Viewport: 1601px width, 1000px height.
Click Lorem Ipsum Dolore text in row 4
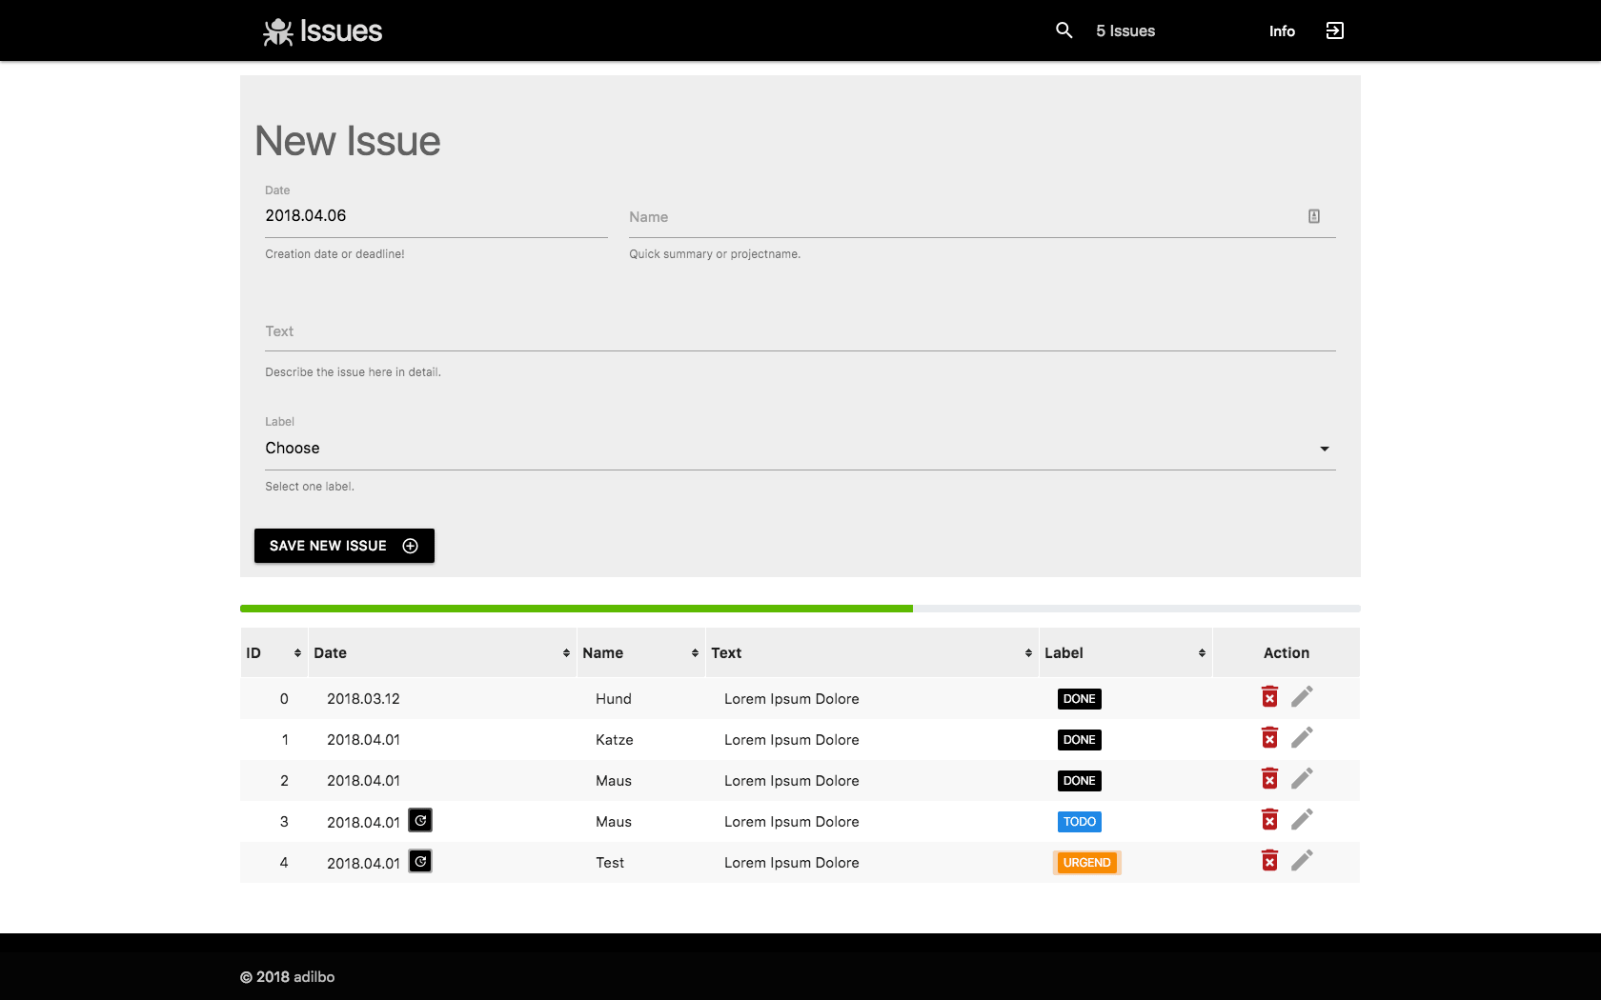pyautogui.click(x=791, y=863)
